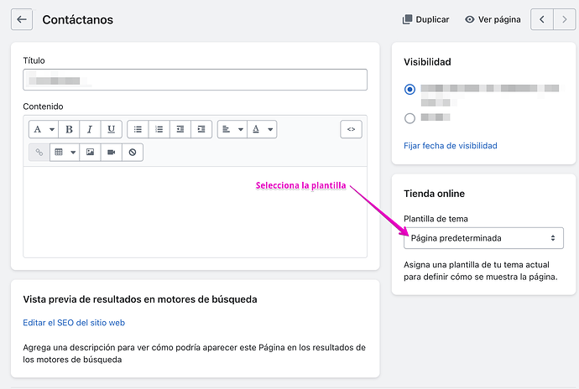Go to next page with right chevron

point(564,19)
